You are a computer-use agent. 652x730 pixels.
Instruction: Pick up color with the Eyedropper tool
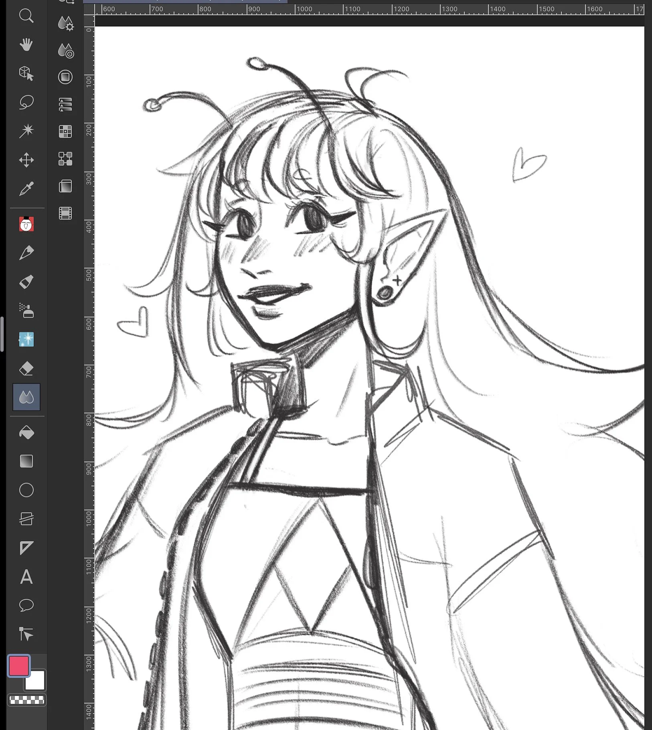tap(26, 189)
